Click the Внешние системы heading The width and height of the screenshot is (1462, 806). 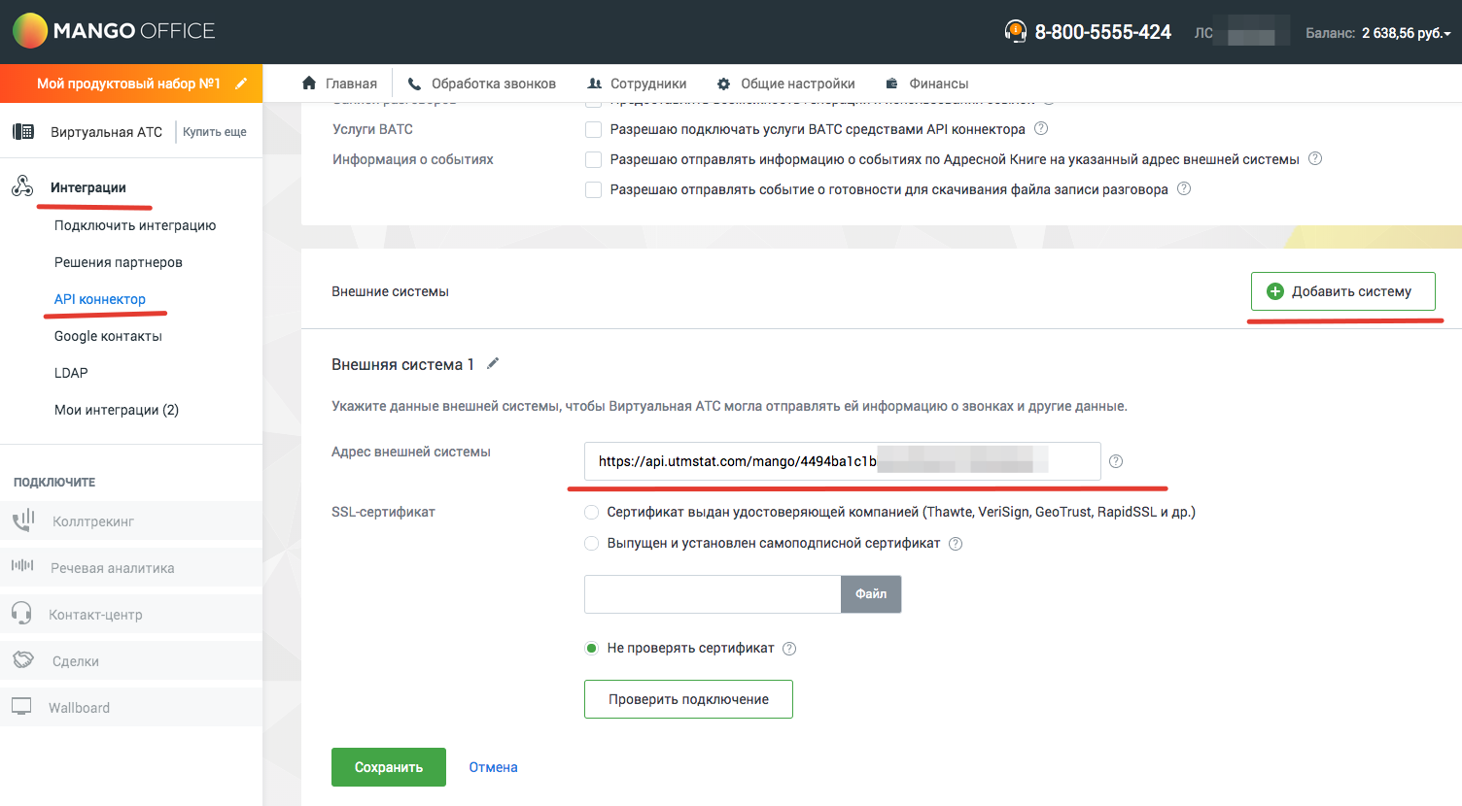point(390,291)
